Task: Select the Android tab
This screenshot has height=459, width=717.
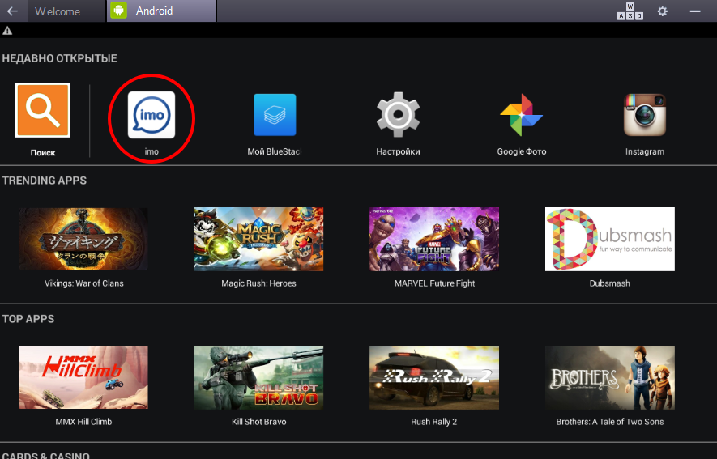Action: (160, 11)
